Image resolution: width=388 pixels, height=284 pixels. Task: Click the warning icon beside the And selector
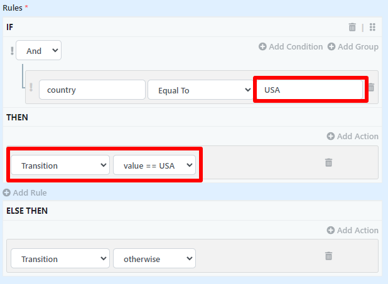pyautogui.click(x=11, y=51)
